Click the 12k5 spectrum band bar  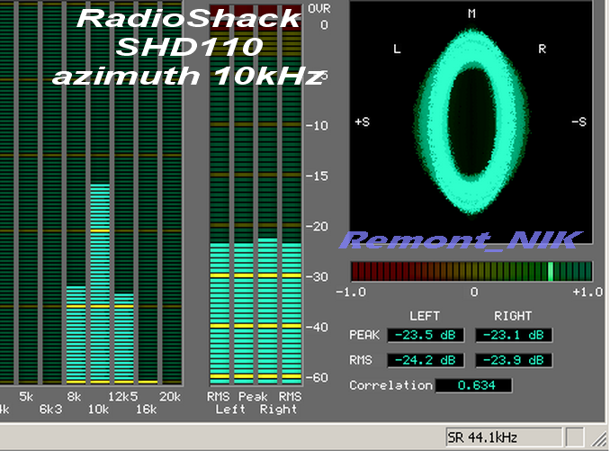click(x=123, y=338)
